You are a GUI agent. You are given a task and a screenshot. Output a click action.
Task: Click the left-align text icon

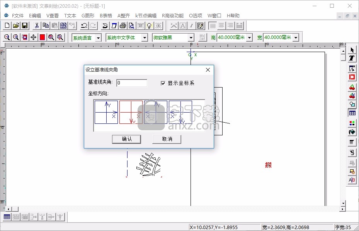[213, 25]
